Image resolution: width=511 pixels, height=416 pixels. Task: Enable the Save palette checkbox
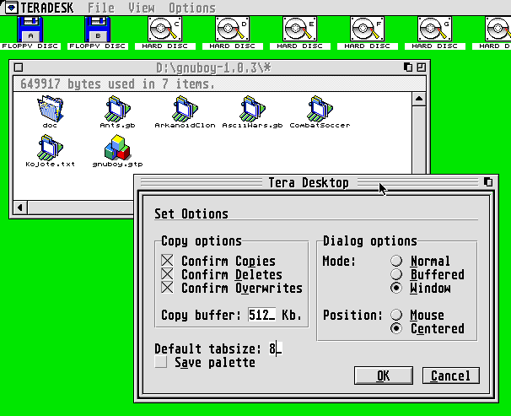point(161,363)
